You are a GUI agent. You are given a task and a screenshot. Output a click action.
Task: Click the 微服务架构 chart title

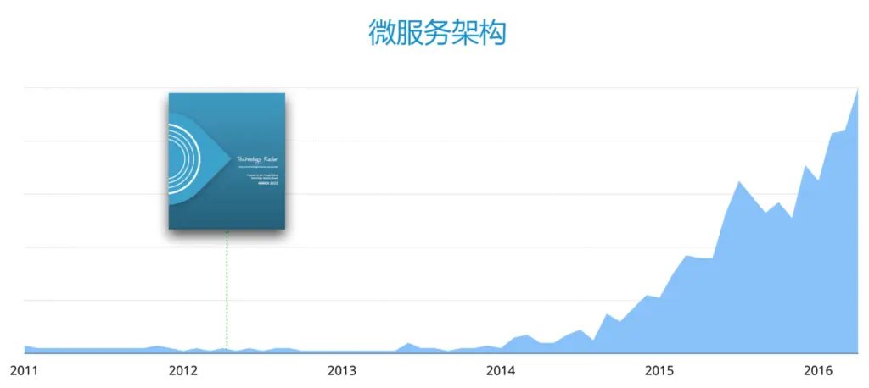(x=437, y=33)
